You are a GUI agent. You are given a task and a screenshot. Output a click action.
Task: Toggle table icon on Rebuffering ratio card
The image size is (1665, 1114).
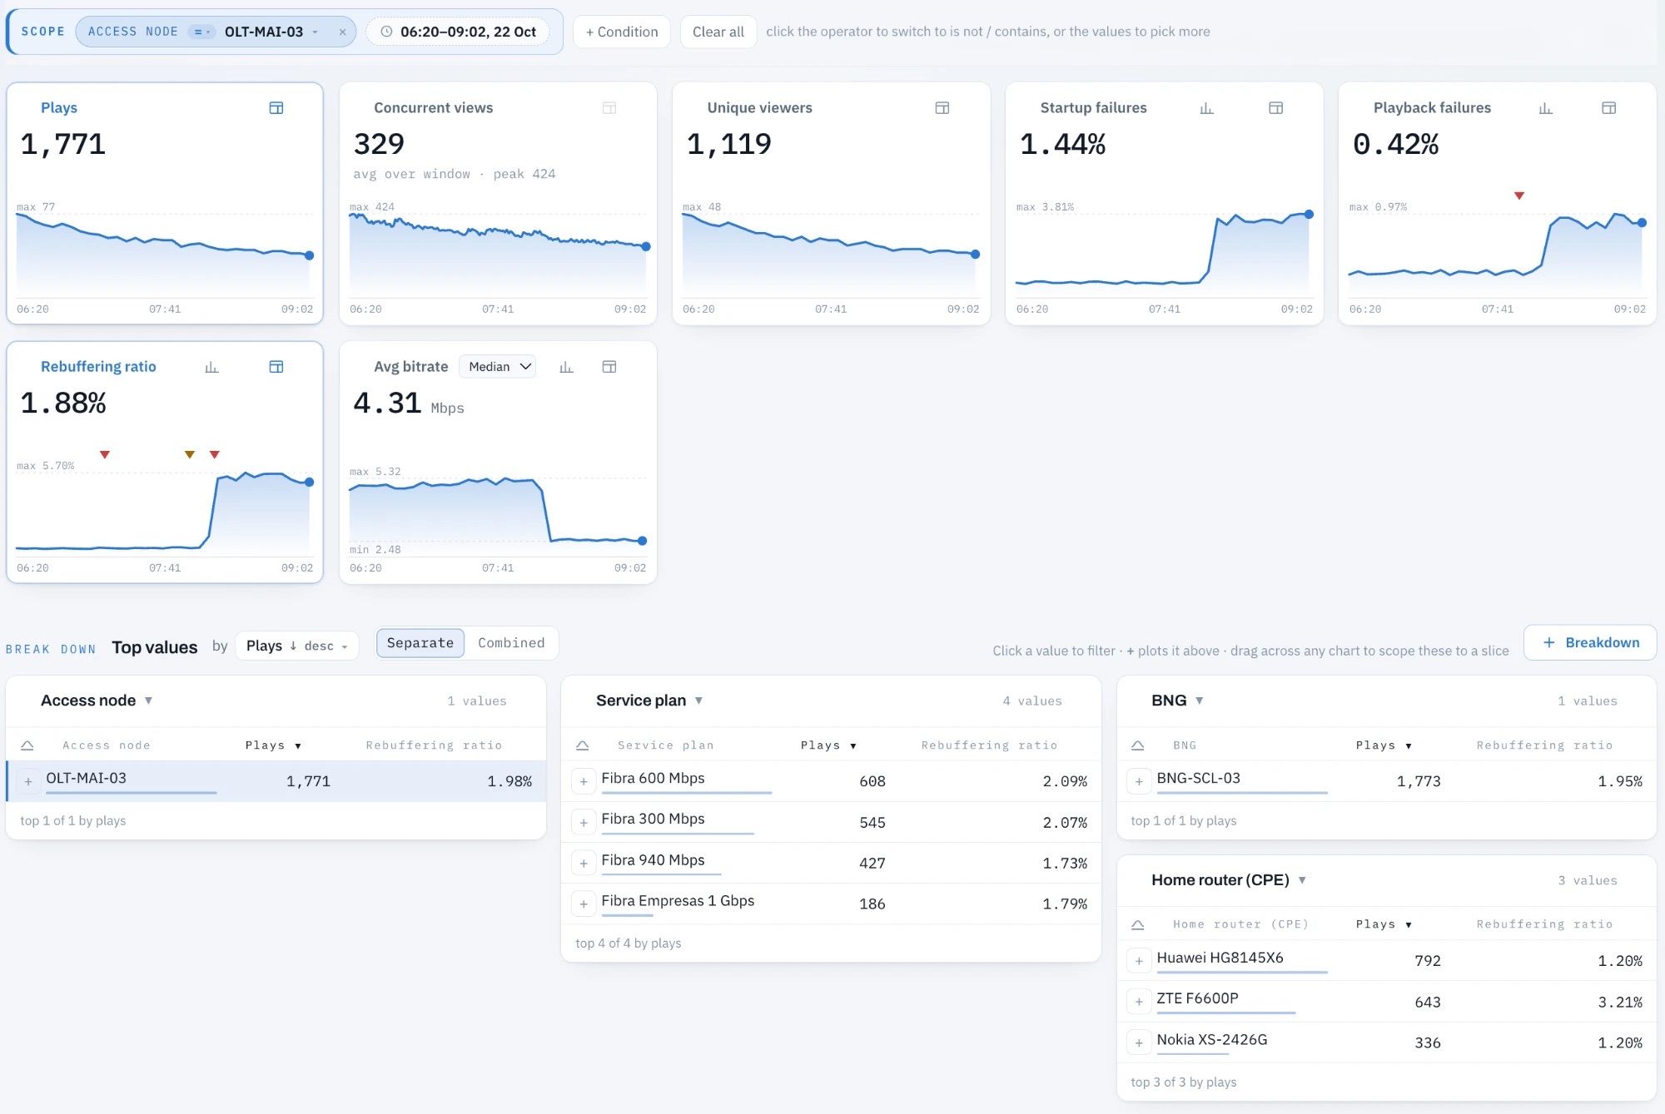276,367
